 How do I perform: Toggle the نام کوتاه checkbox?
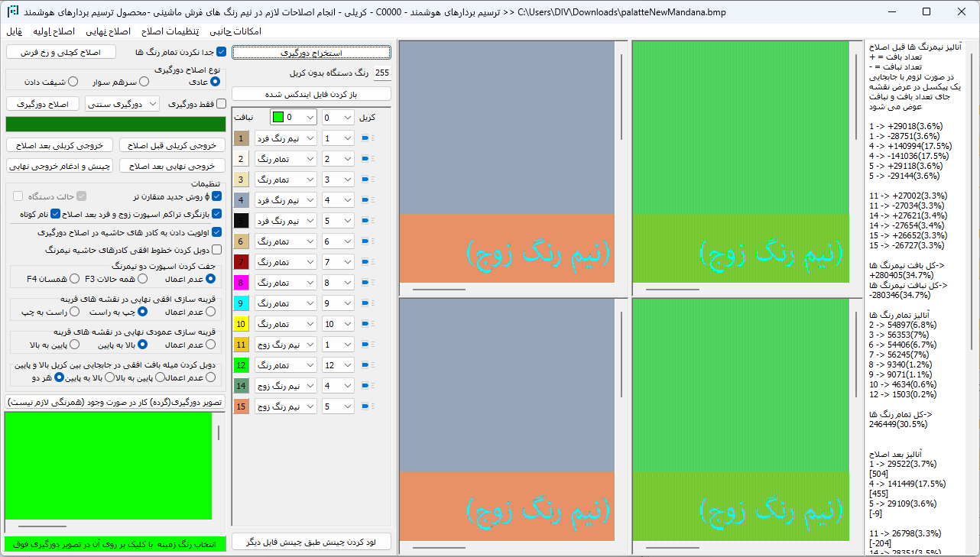(55, 215)
